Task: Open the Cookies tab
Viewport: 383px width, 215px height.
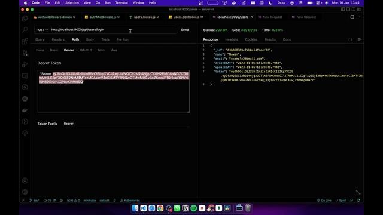Action: (x=251, y=39)
